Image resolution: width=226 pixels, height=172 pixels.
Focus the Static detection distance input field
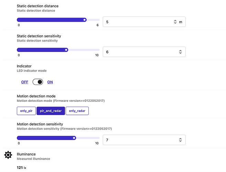(138, 22)
